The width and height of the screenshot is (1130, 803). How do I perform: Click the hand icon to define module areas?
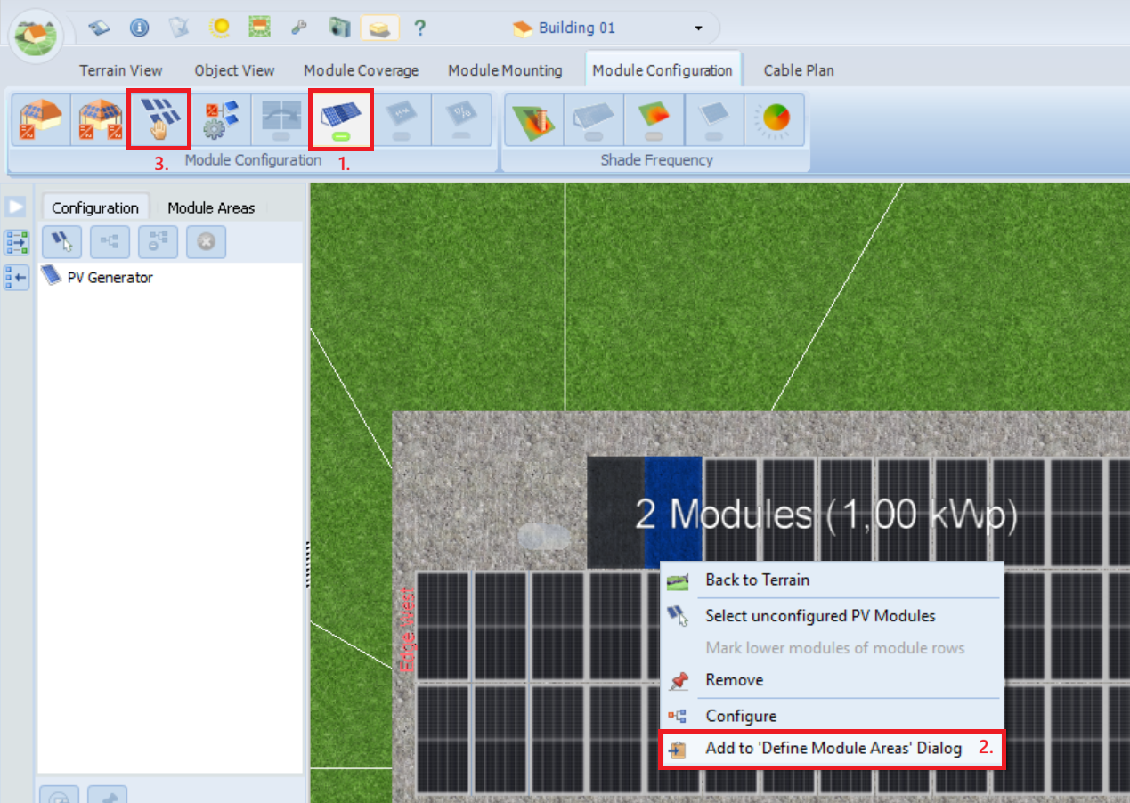click(x=159, y=119)
